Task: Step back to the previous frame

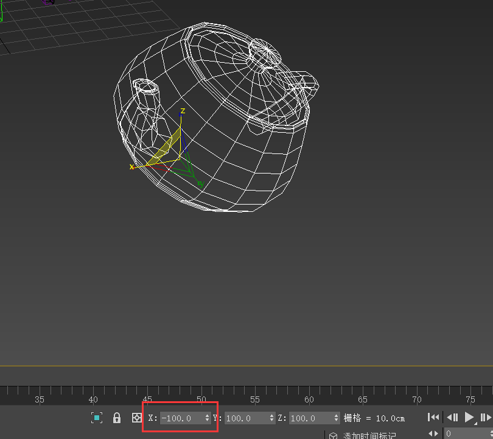Action: (x=452, y=417)
